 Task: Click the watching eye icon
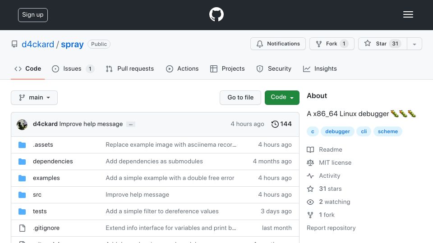pyautogui.click(x=310, y=202)
